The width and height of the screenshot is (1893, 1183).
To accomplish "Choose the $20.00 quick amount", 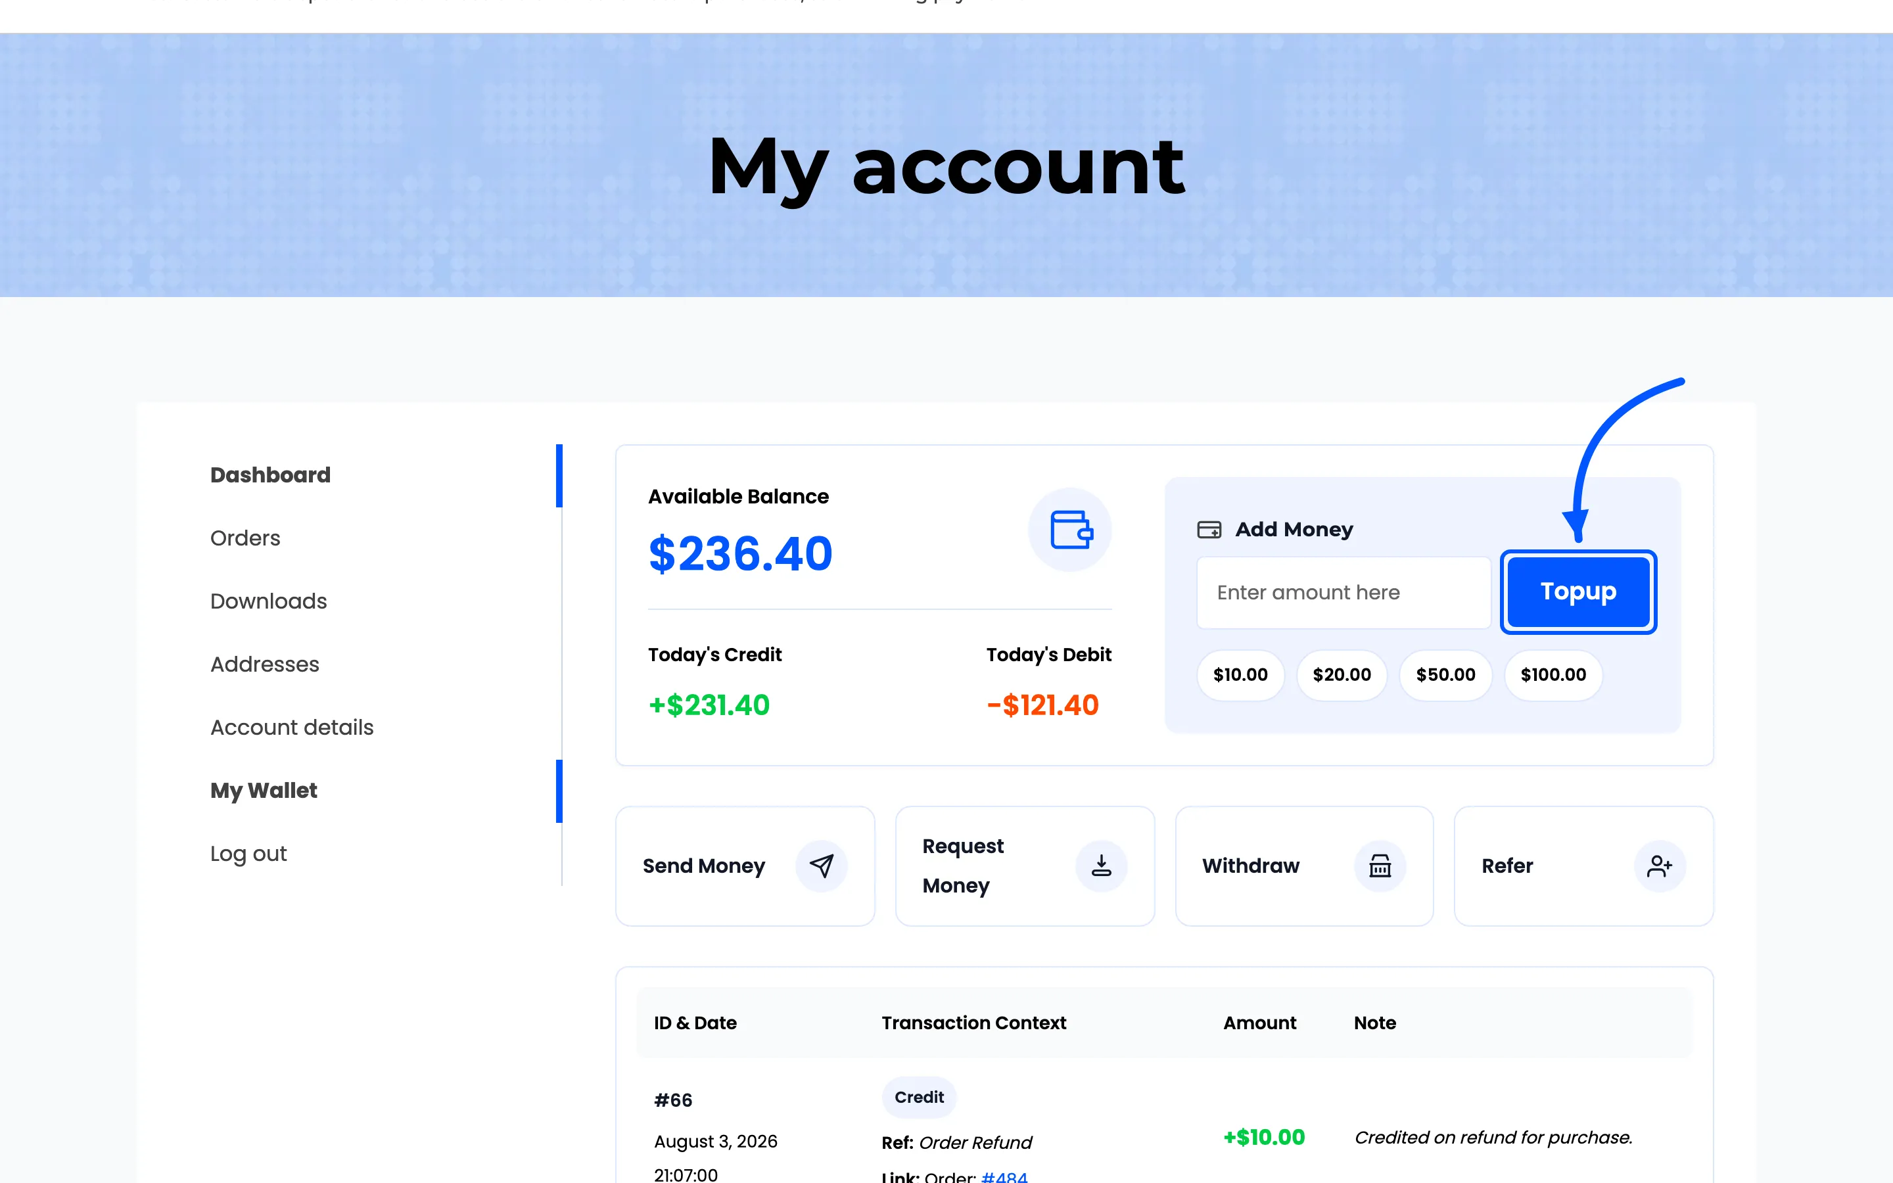I will point(1342,674).
